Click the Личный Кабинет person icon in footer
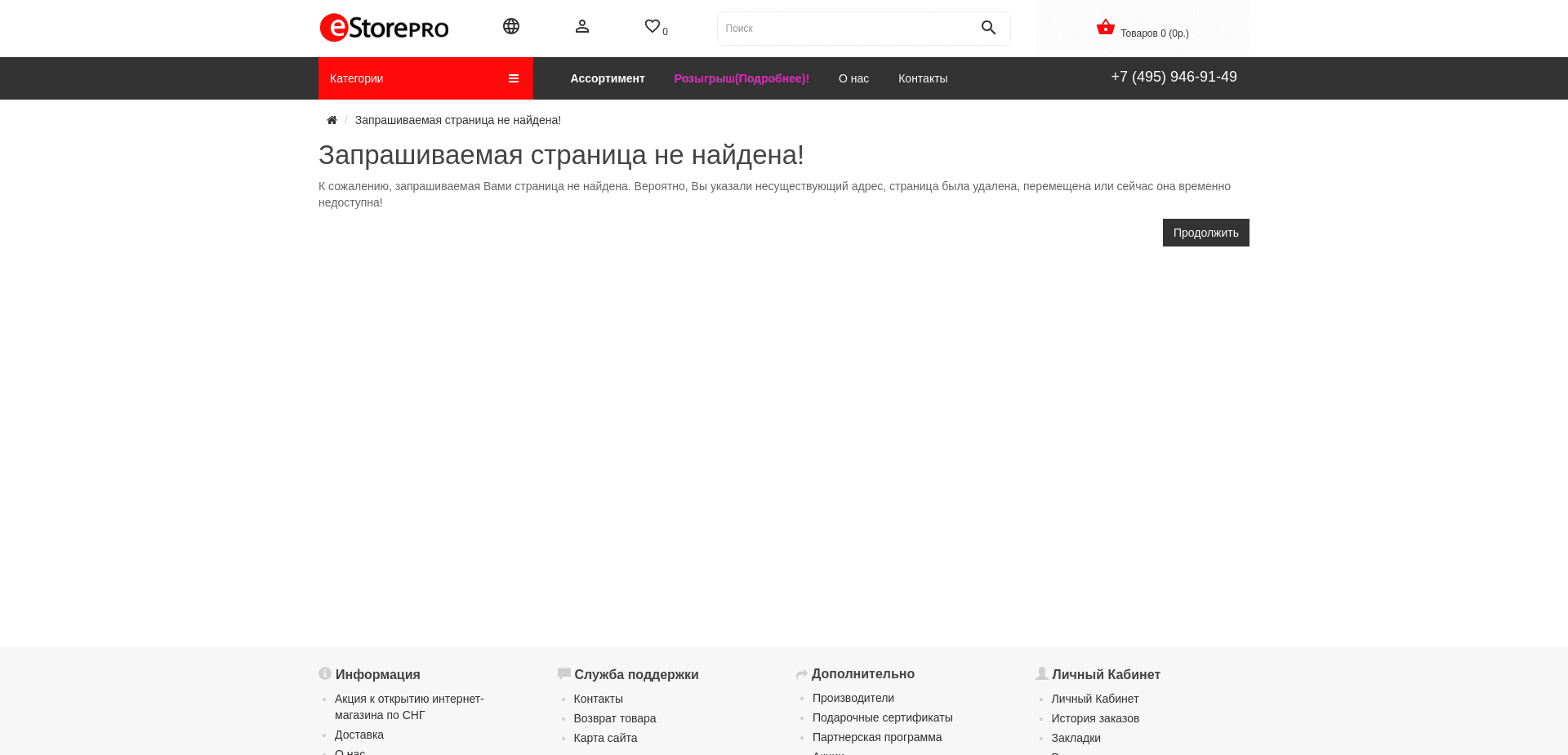 (1042, 673)
